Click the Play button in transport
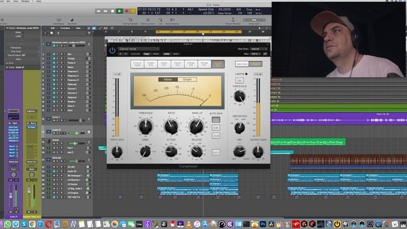This screenshot has height=229, width=407. tap(120, 11)
